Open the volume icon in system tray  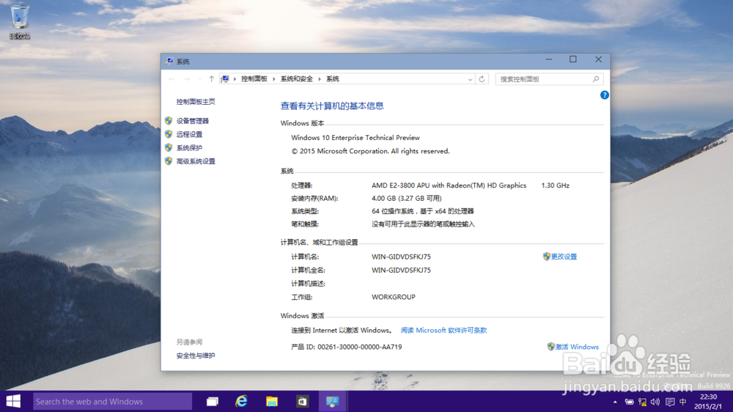[x=655, y=402]
